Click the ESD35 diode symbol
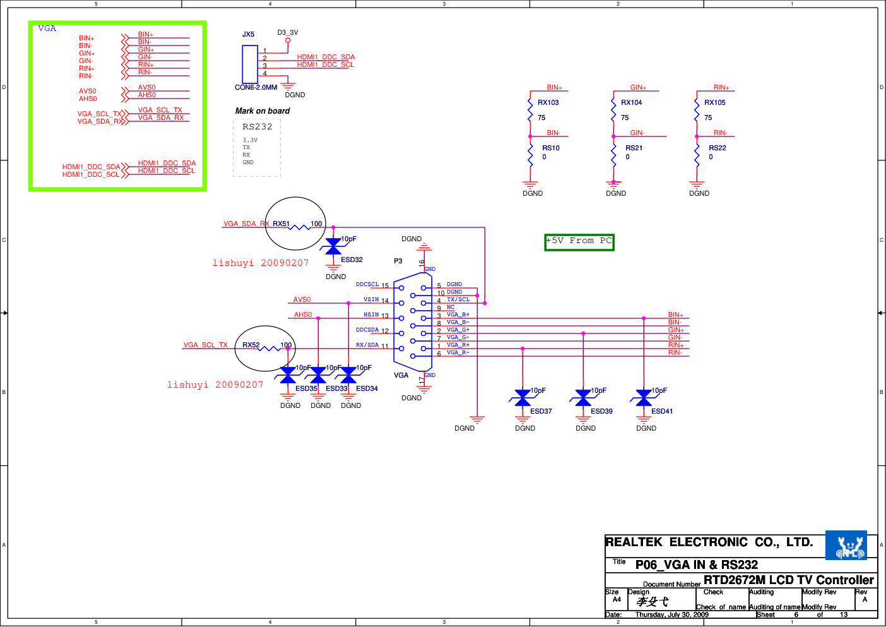Viewport: 886px width, 627px height. point(288,376)
